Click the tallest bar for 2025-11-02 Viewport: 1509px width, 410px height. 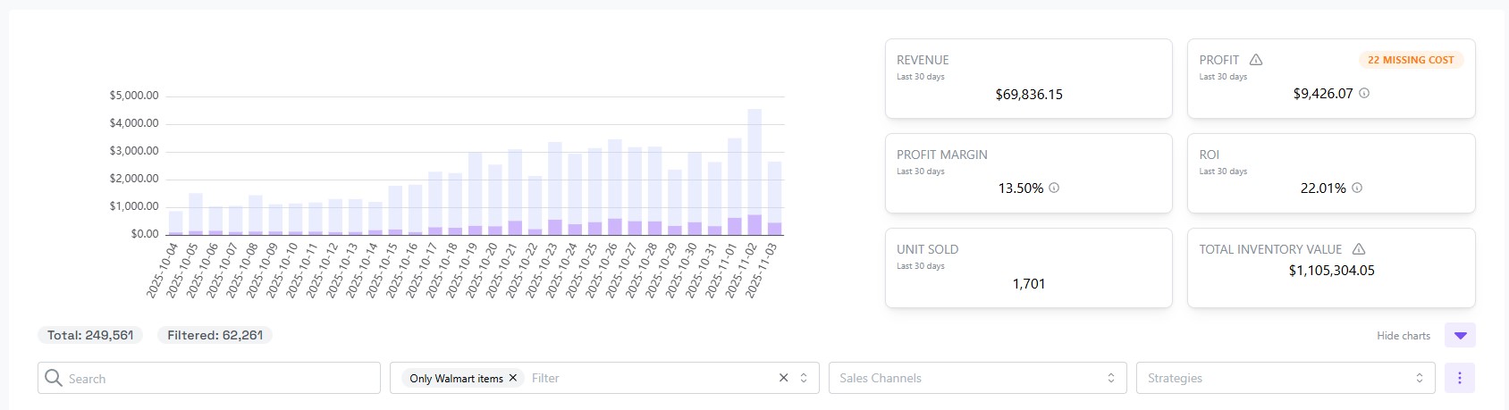point(754,172)
